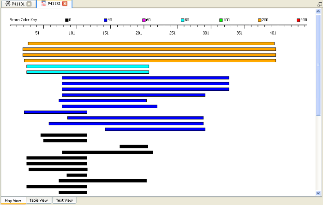Click the blue 40 score color swatch
The image size is (323, 205).
(x=106, y=20)
